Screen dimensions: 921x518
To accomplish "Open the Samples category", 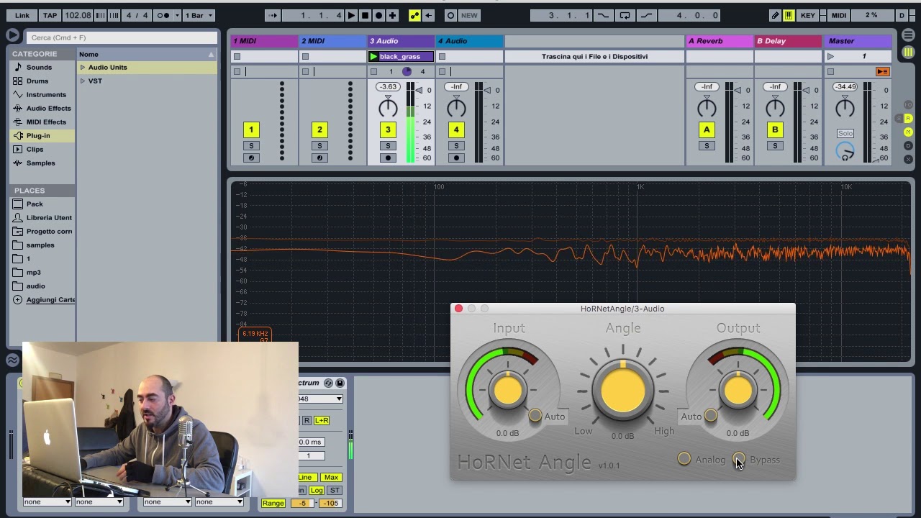I will tap(40, 163).
